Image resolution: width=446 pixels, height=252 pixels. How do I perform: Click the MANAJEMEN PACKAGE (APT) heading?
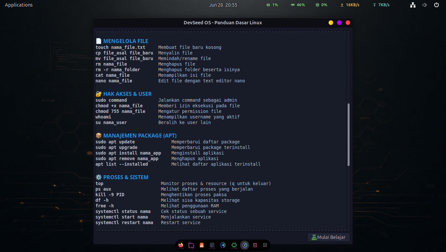(140, 136)
